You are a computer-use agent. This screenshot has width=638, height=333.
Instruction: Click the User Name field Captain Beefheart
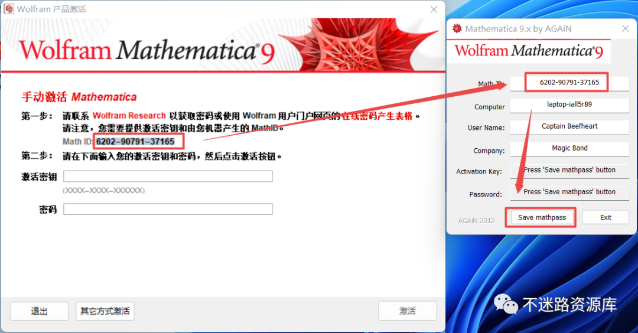click(x=569, y=127)
